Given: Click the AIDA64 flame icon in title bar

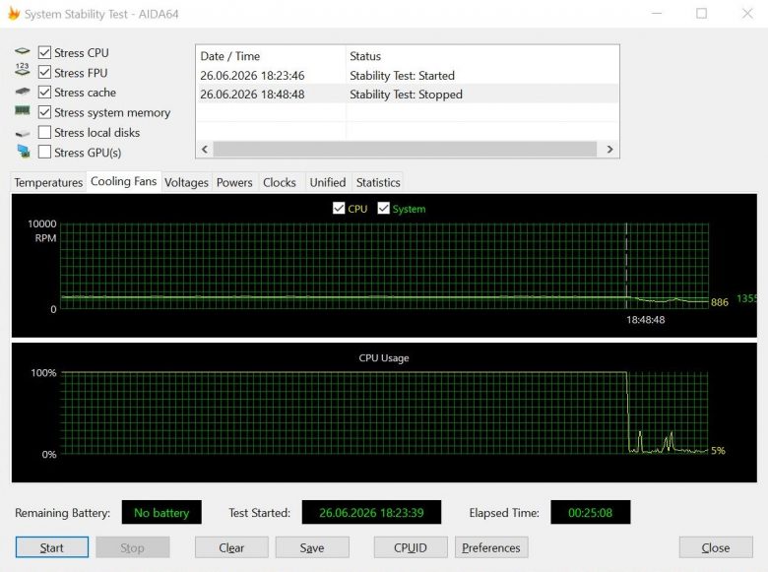Looking at the screenshot, I should coord(14,13).
